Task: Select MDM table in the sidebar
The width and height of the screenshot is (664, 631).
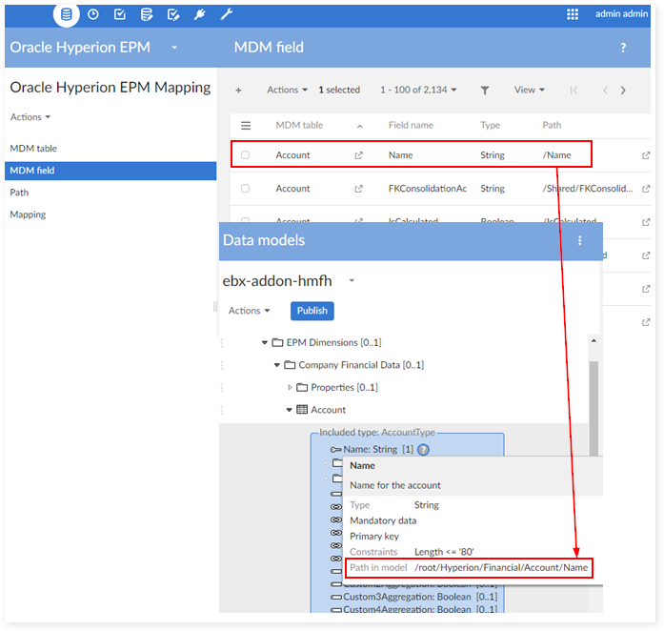Action: [33, 149]
